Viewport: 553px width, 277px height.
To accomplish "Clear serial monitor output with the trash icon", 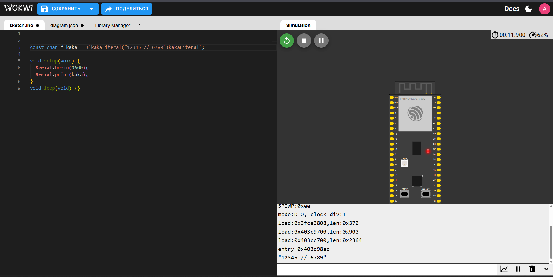I will [532, 269].
